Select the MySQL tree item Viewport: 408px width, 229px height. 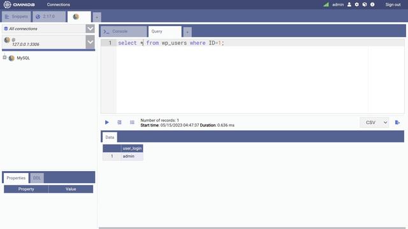click(23, 58)
